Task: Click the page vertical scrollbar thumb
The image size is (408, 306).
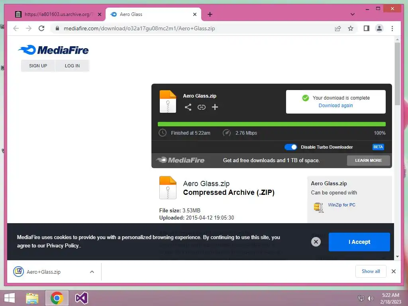Action: click(x=397, y=74)
